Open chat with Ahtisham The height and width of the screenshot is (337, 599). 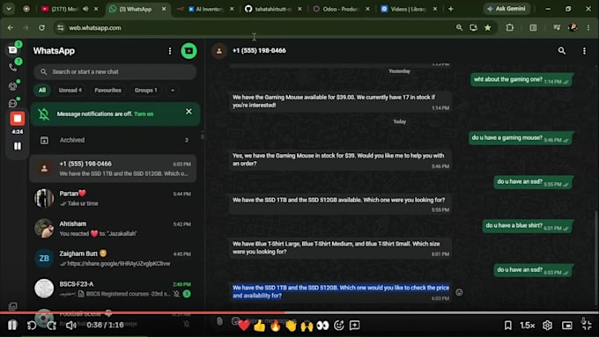[114, 228]
